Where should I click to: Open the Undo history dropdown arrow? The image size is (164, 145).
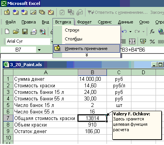click(x=130, y=32)
